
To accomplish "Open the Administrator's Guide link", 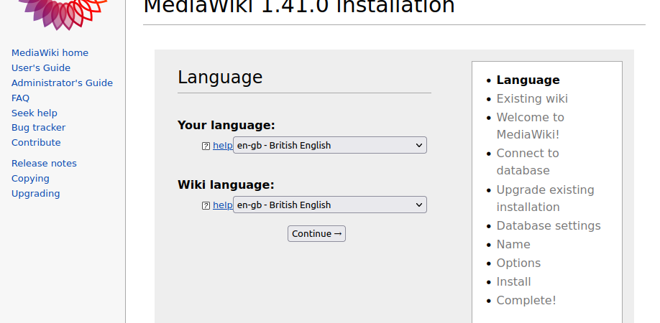I will [x=62, y=83].
